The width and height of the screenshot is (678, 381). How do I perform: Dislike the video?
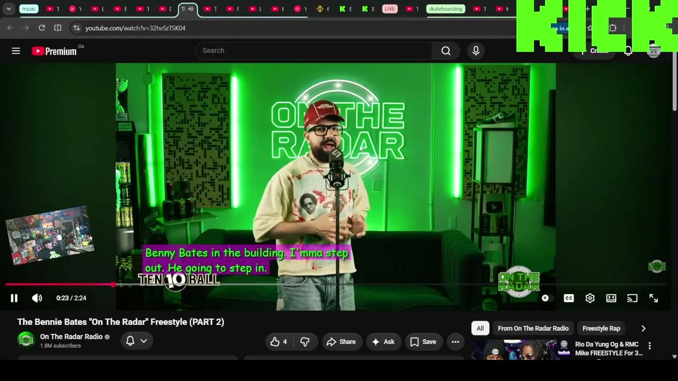(x=305, y=342)
